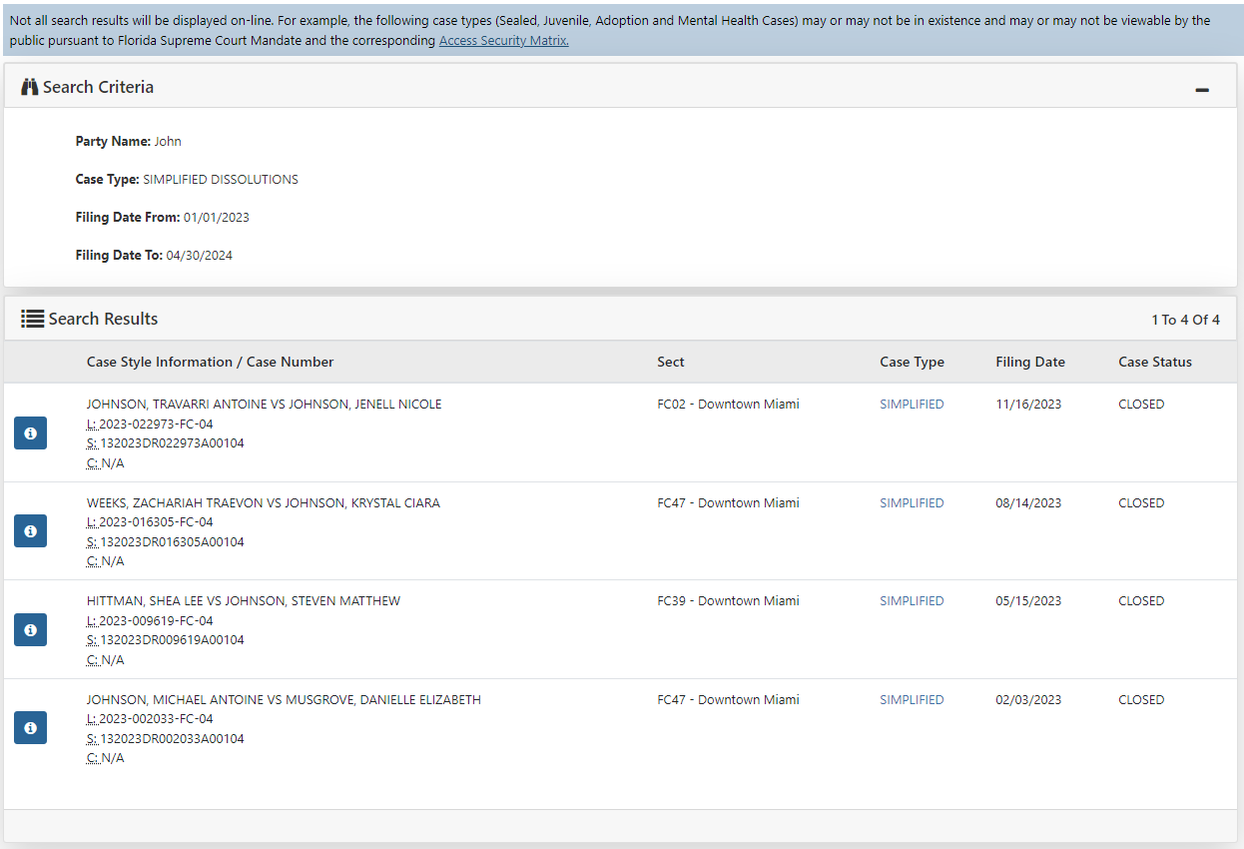Select state number 132023DR002033A00104
Screen dimensions: 1244x849
[x=172, y=739]
